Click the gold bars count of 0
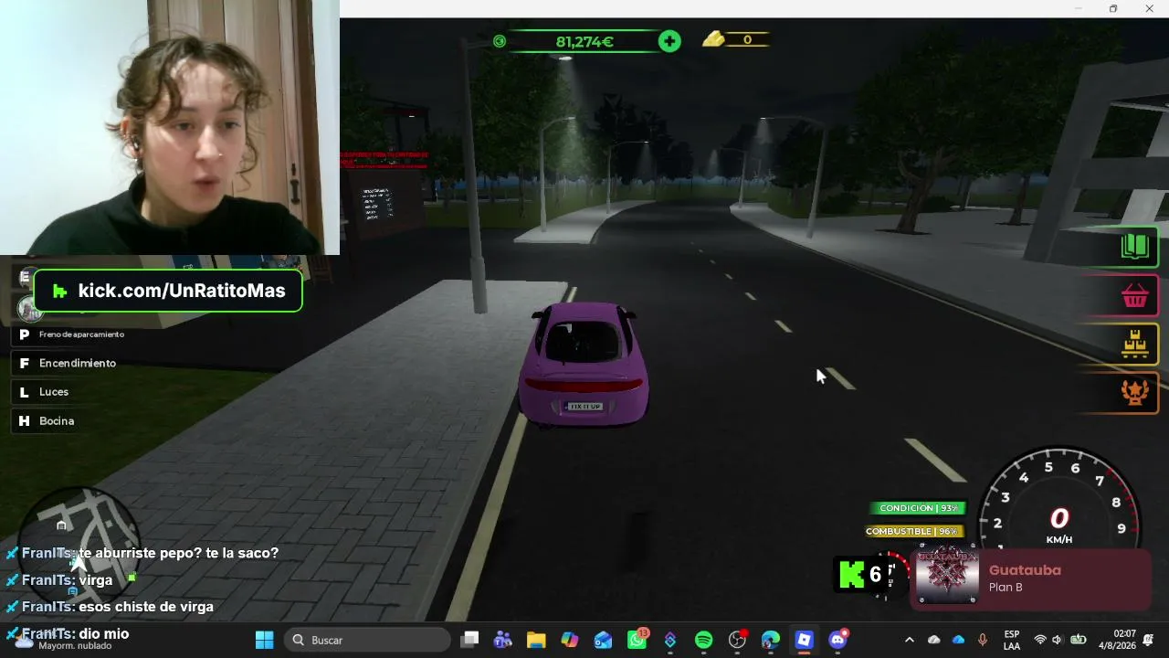 (x=747, y=40)
